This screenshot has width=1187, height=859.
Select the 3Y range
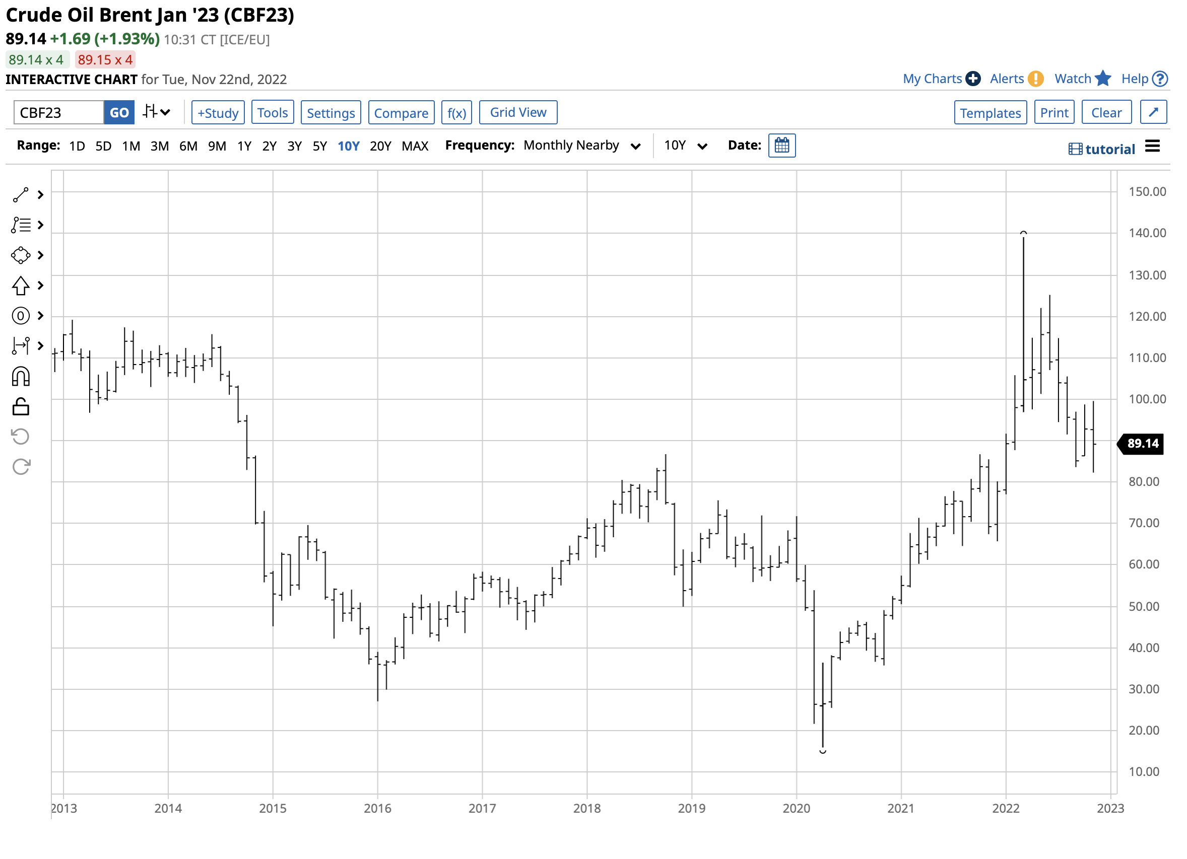tap(295, 146)
